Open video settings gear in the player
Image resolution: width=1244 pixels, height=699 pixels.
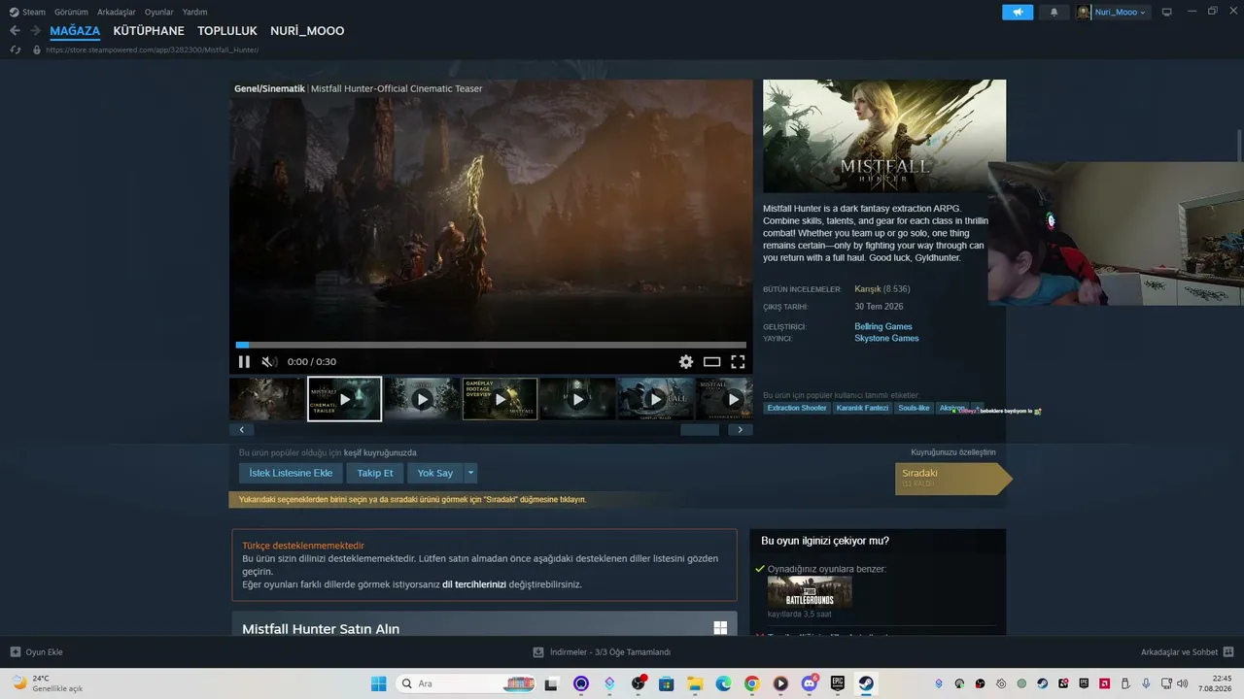pos(686,362)
